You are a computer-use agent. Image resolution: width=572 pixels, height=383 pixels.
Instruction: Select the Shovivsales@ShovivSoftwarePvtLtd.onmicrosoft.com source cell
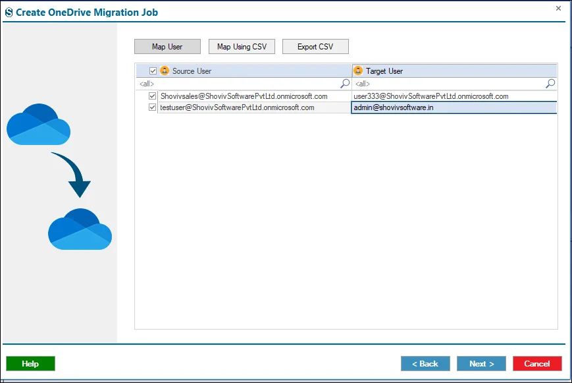(x=254, y=96)
